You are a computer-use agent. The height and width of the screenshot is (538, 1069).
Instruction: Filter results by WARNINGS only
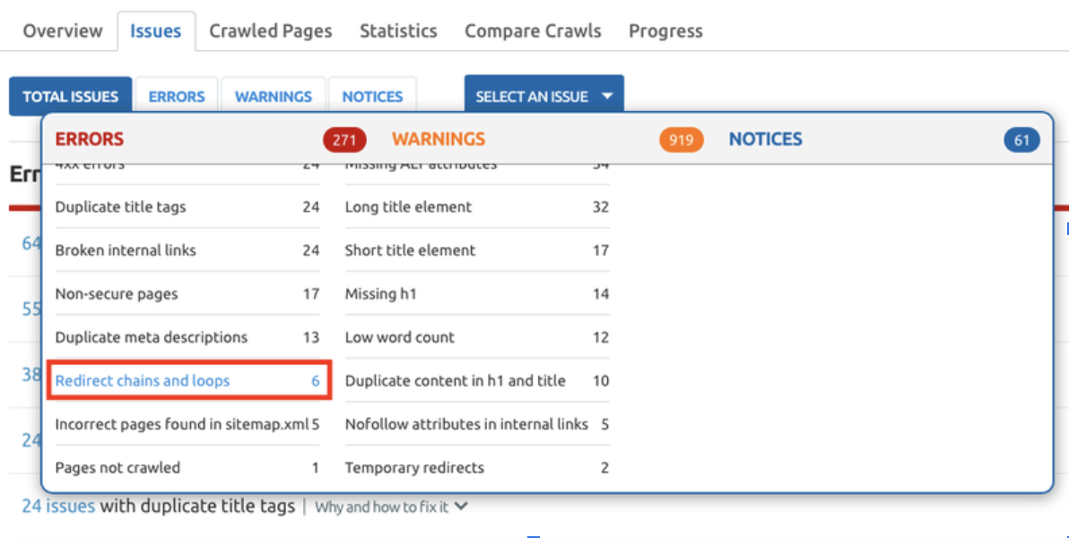pos(273,96)
